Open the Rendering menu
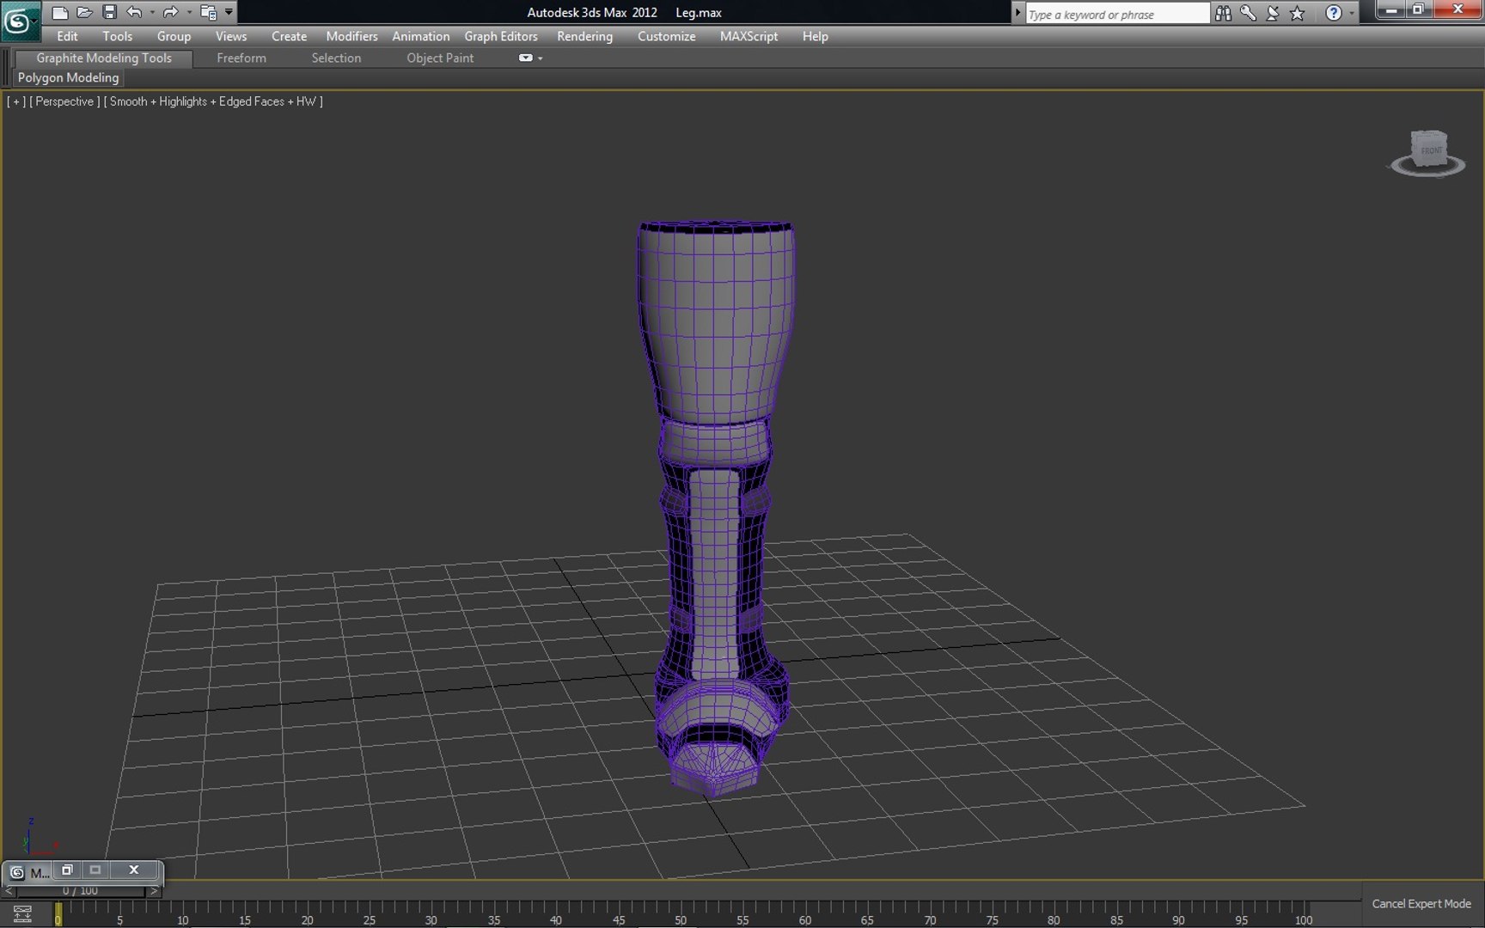 pos(584,36)
